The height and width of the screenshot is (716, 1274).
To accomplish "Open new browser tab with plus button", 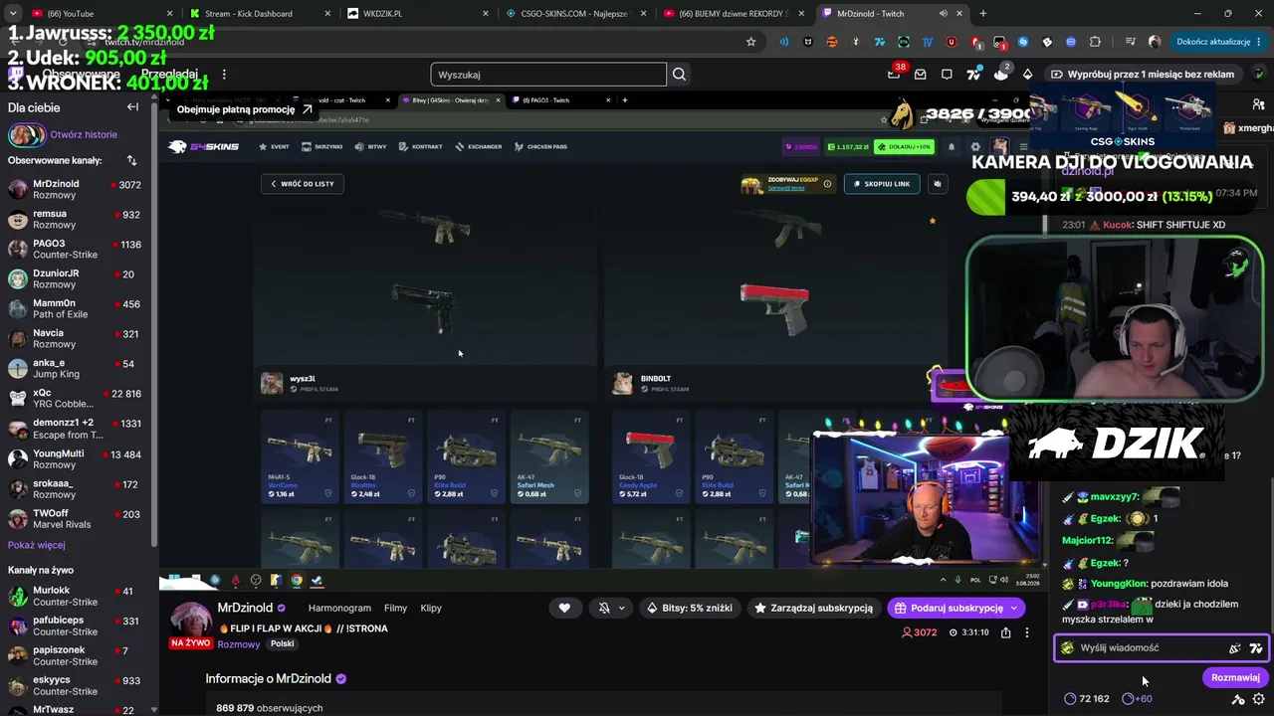I will 983,14.
